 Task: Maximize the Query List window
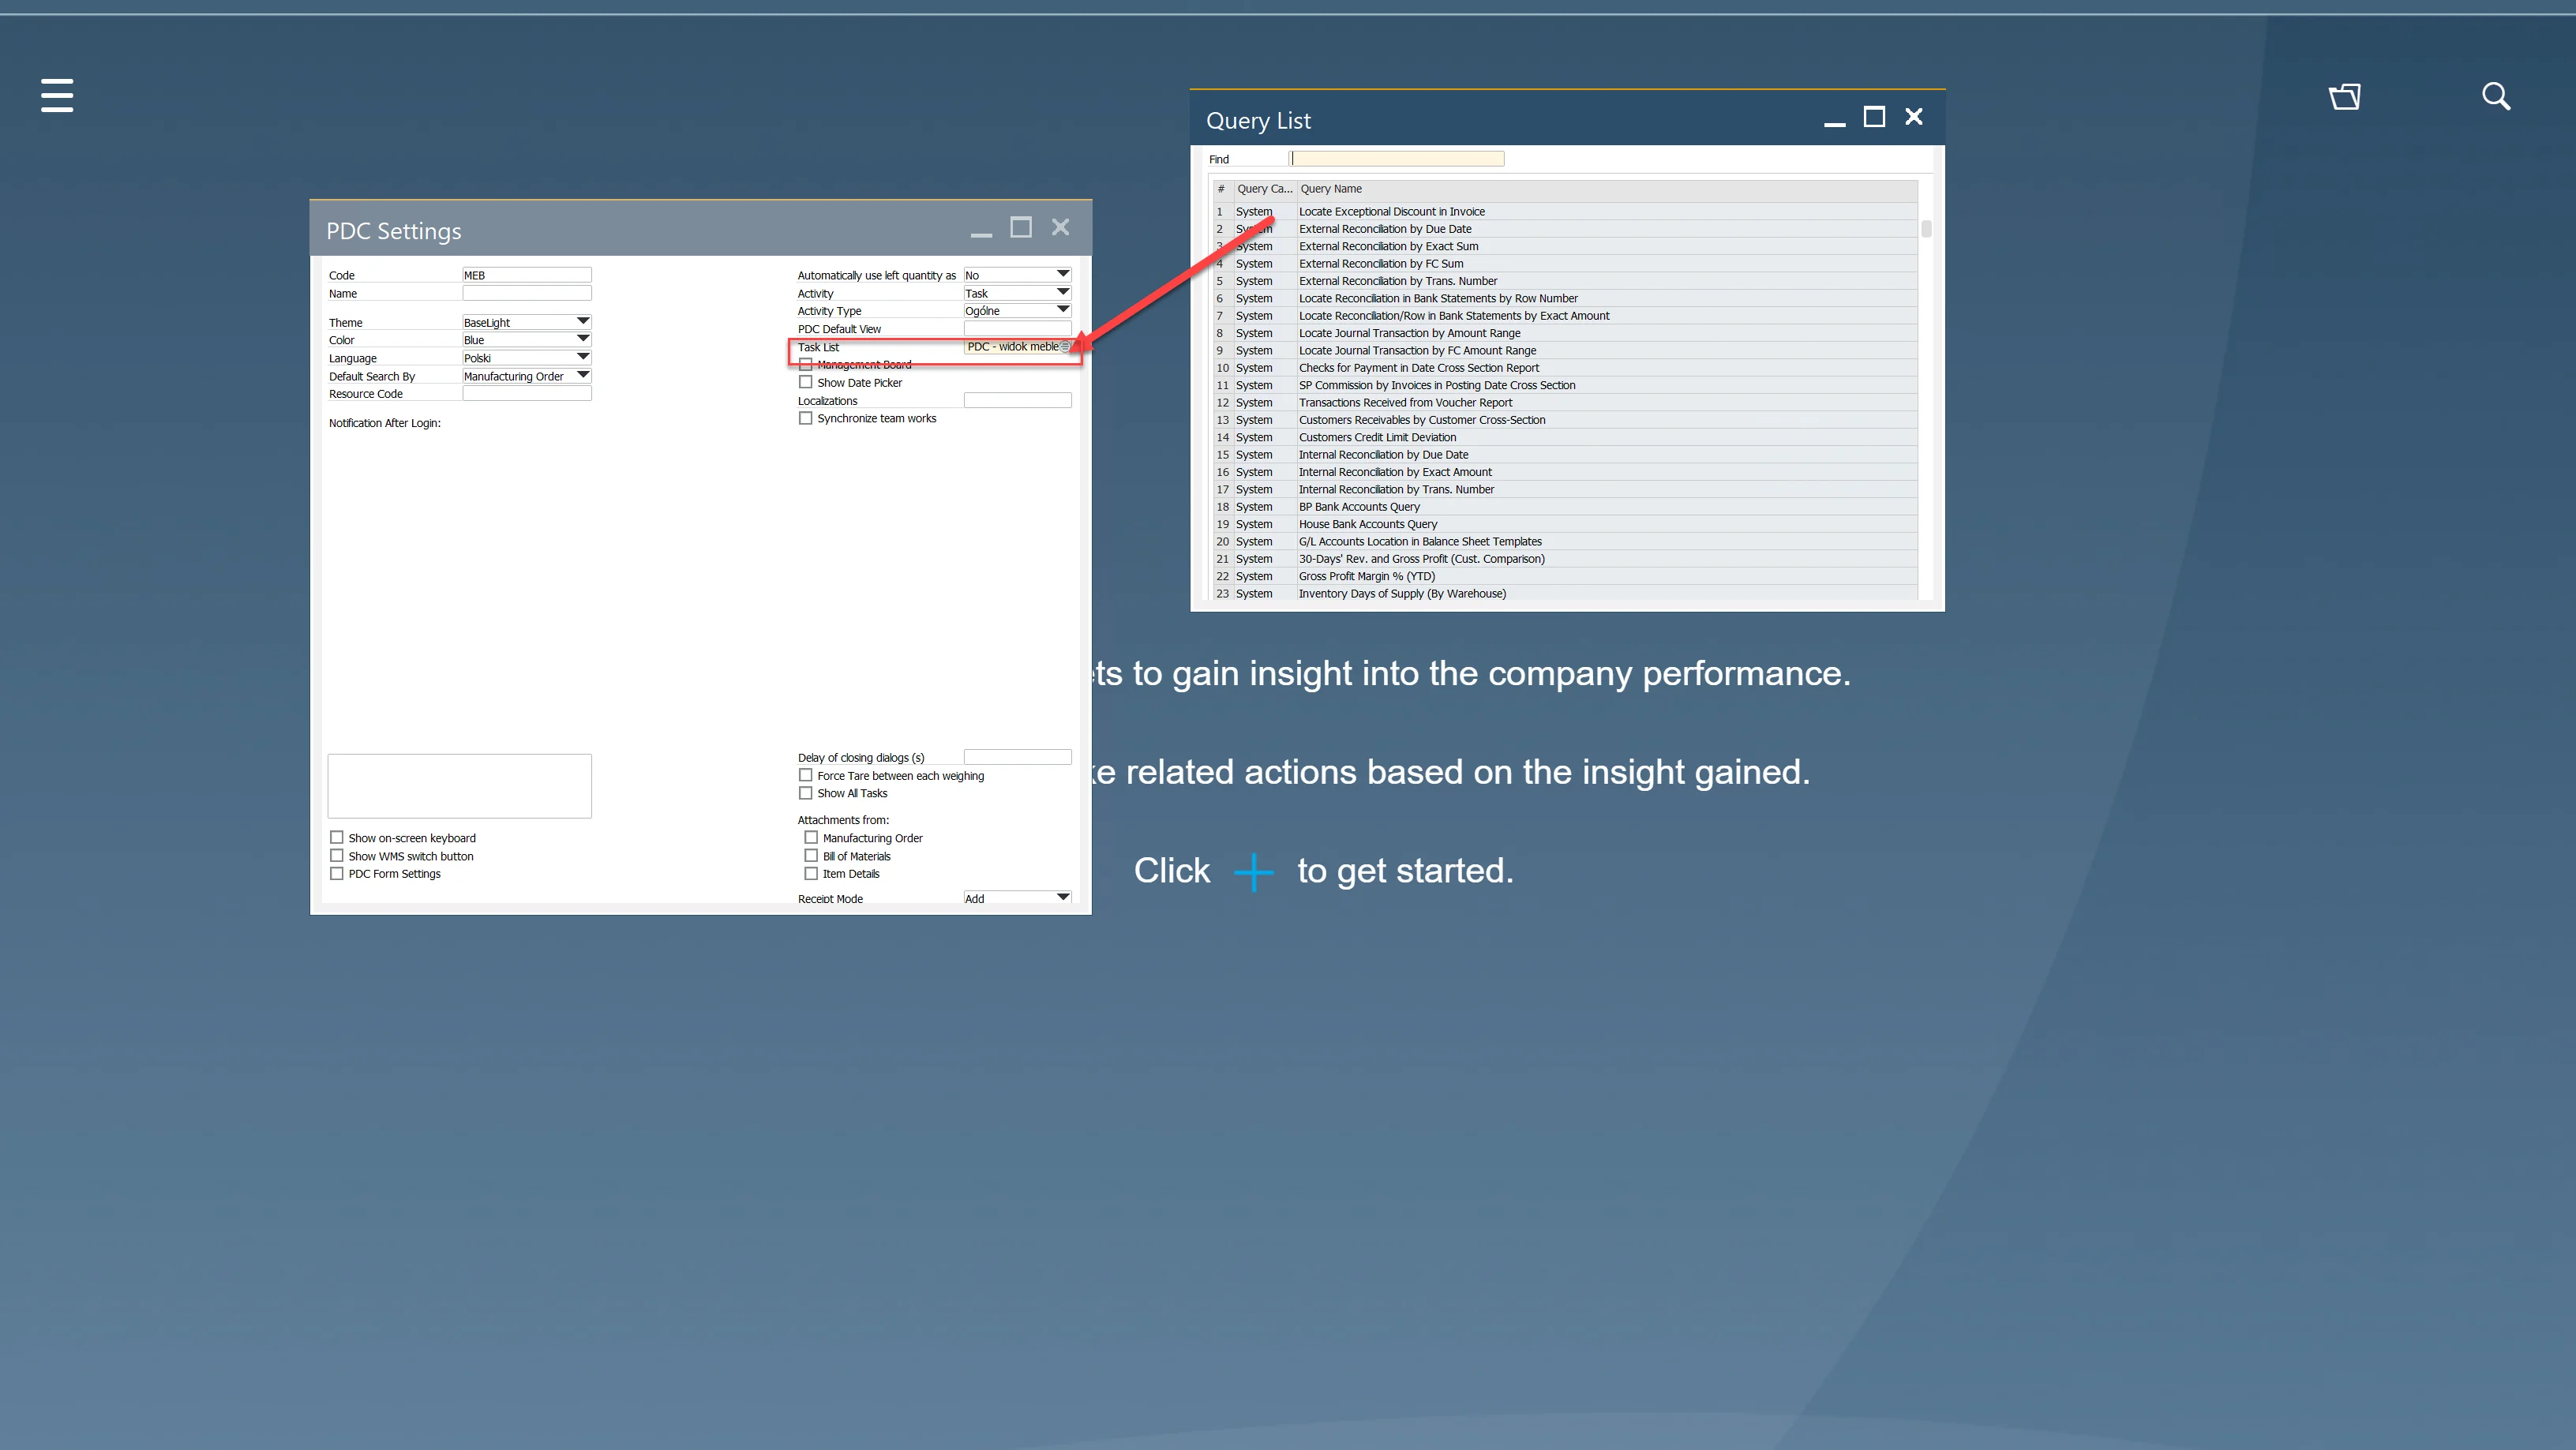click(1874, 118)
